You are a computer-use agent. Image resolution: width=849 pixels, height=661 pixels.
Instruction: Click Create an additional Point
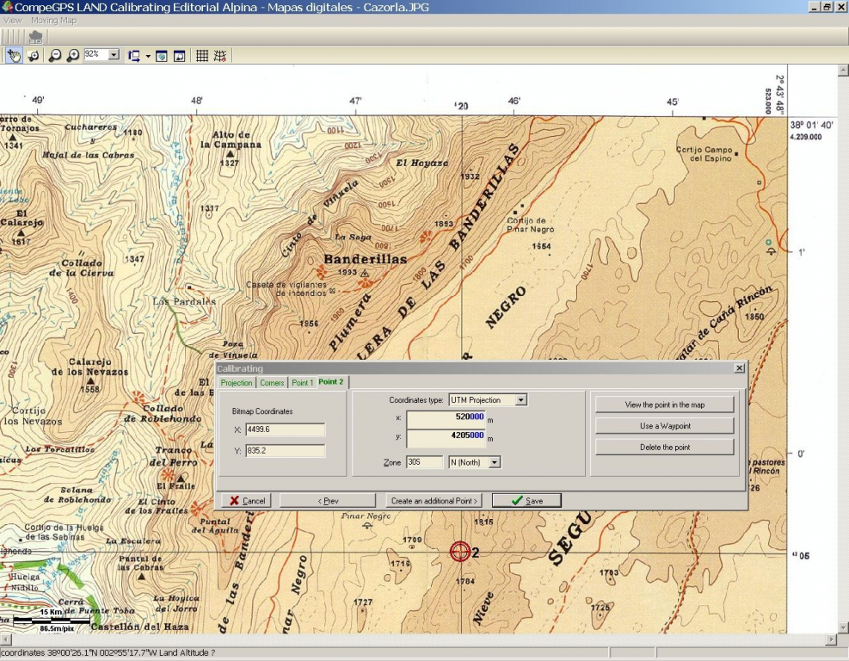[434, 501]
